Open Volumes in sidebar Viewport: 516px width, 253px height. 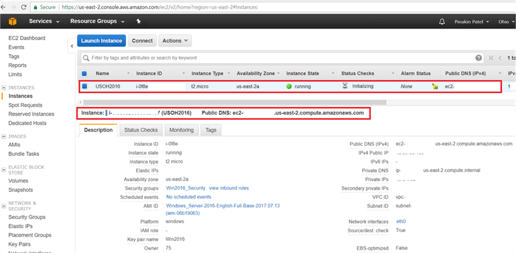18,181
